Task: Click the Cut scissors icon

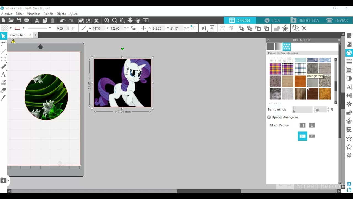Action: (x=37, y=20)
